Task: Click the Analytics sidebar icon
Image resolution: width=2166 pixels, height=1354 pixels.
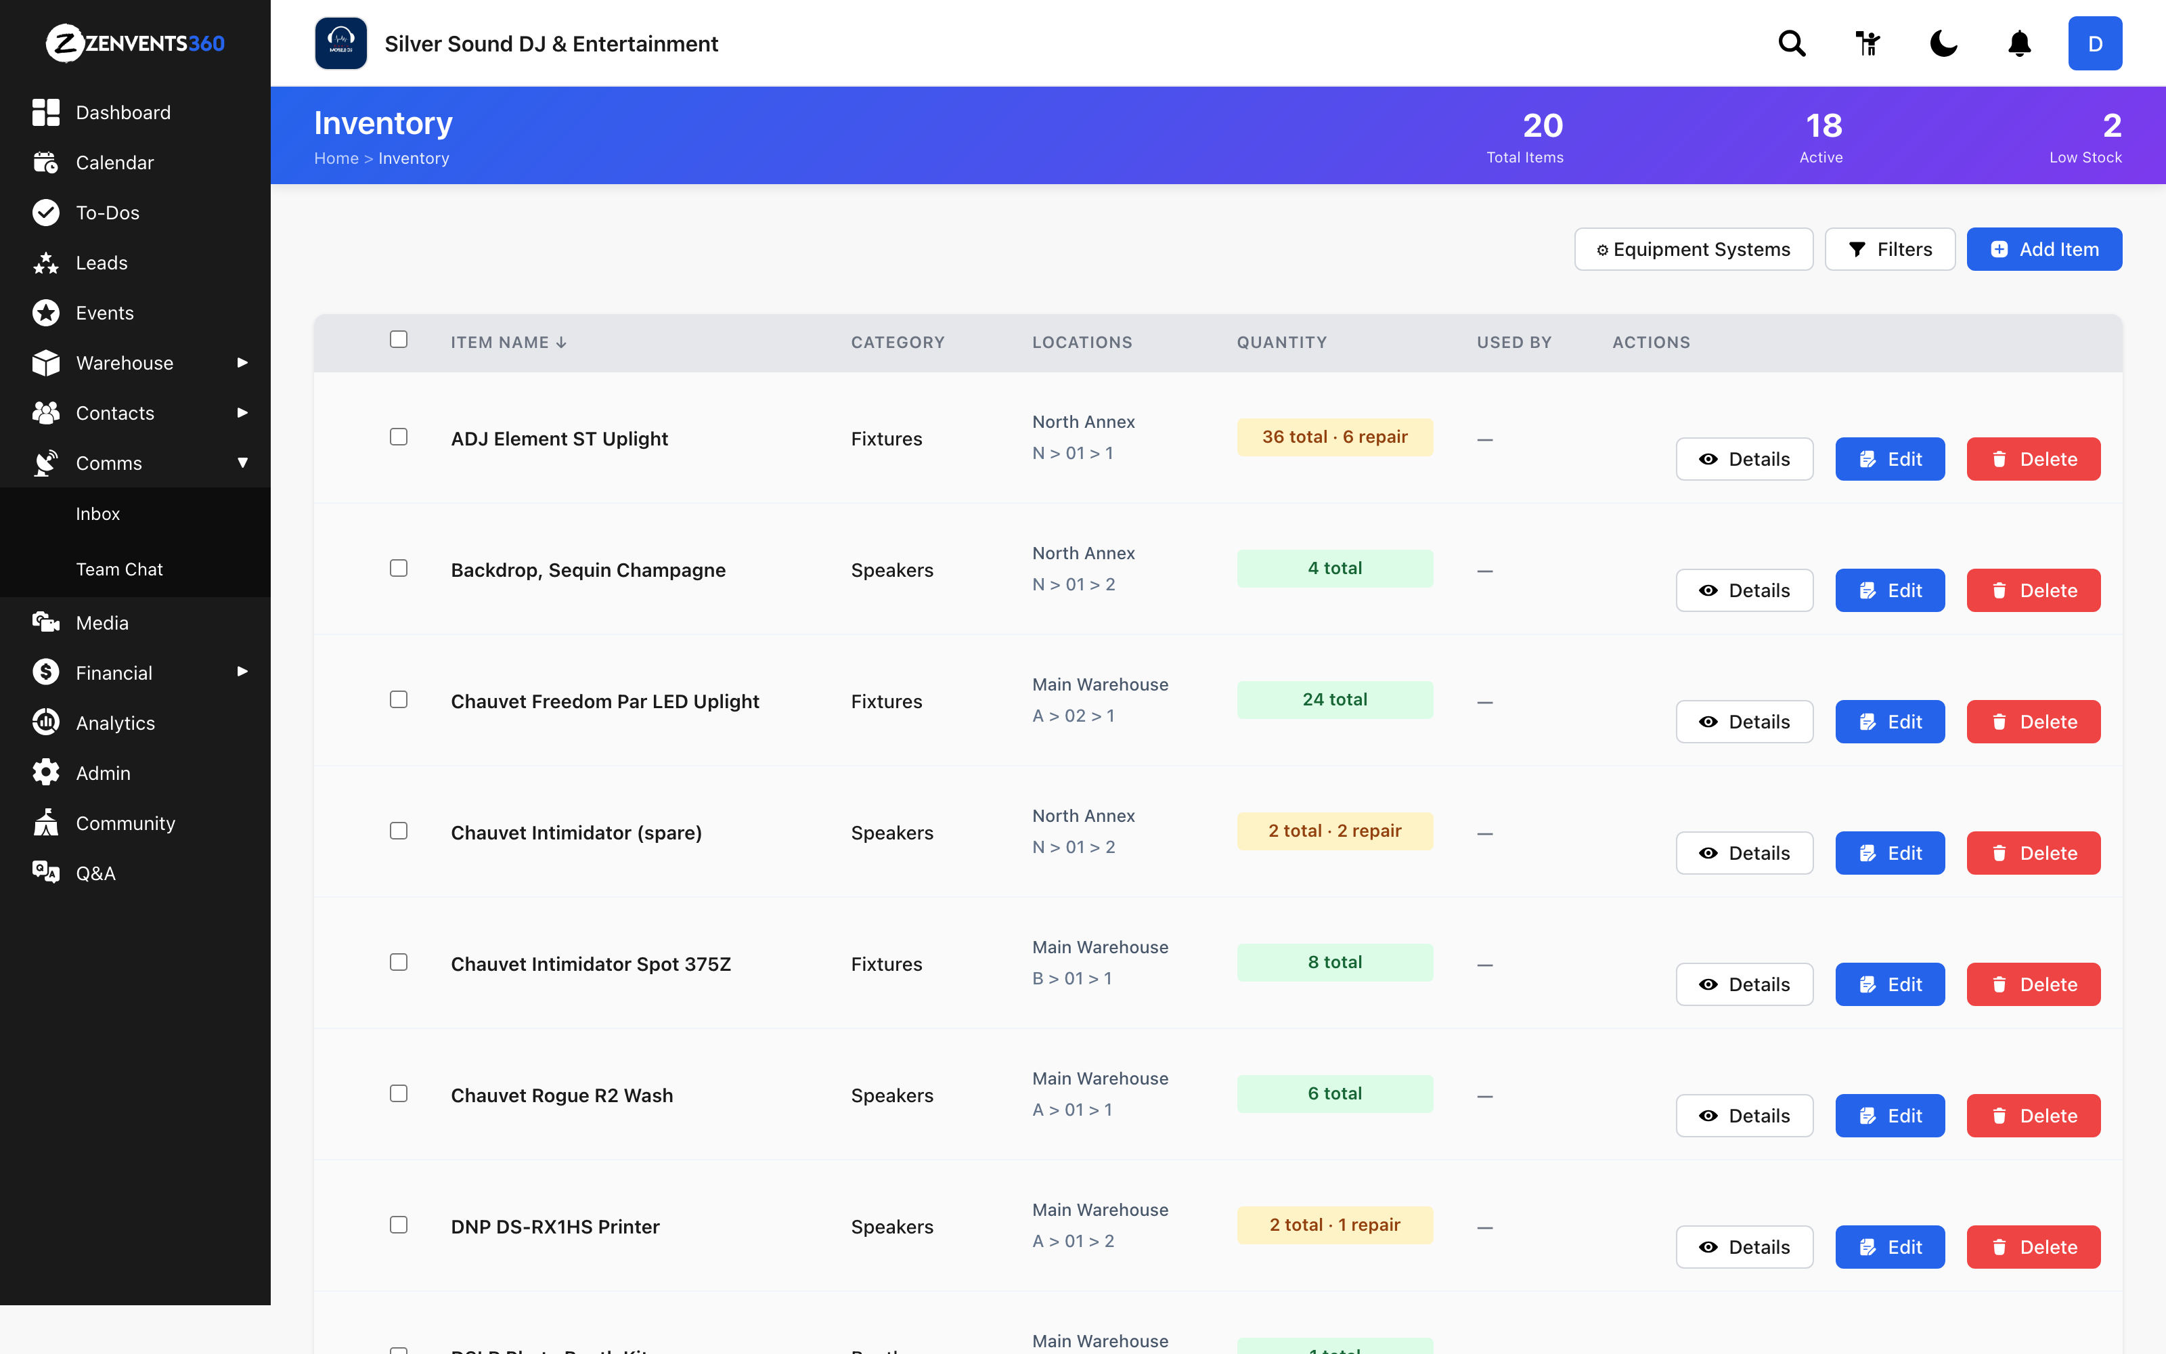Action: pos(45,722)
